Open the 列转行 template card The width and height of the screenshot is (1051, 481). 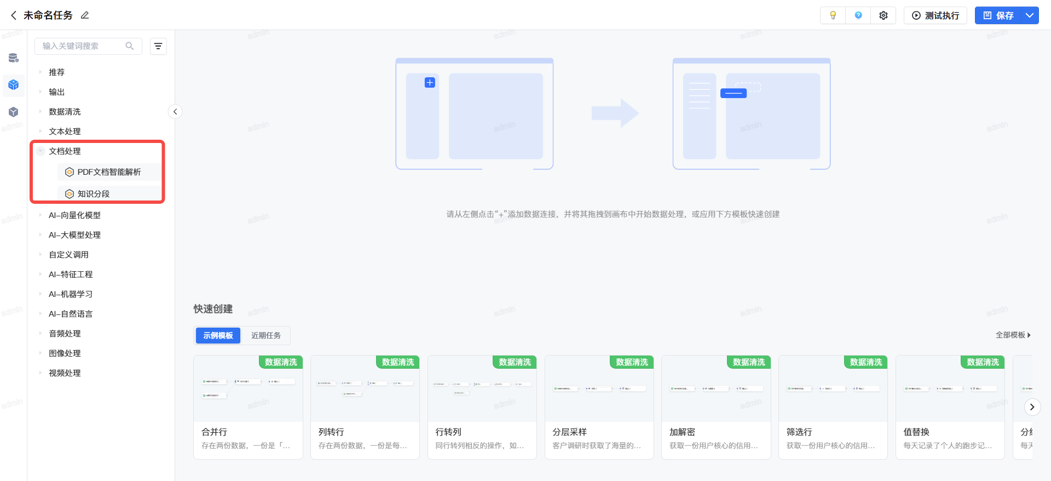(x=365, y=407)
